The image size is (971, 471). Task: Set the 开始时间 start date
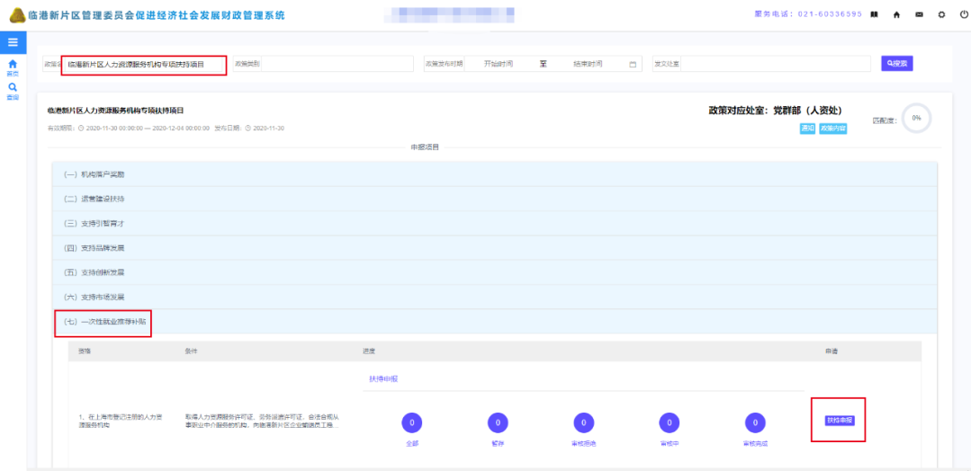point(499,64)
